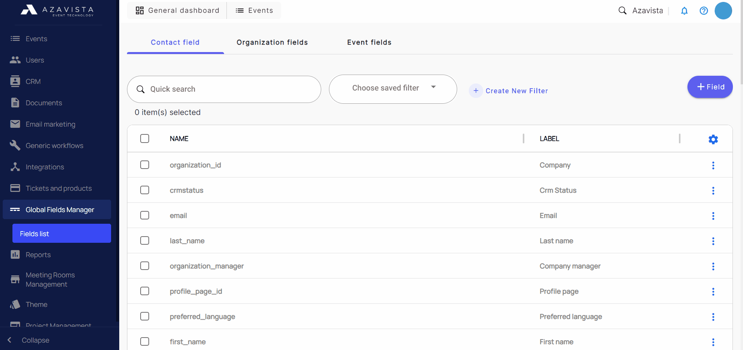
Task: Click the page vertical scrollbar
Action: tap(741, 43)
